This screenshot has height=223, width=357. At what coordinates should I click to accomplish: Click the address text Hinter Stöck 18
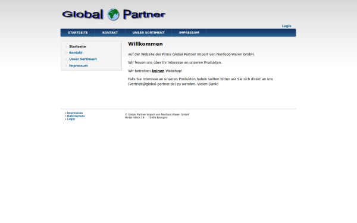pyautogui.click(x=134, y=118)
